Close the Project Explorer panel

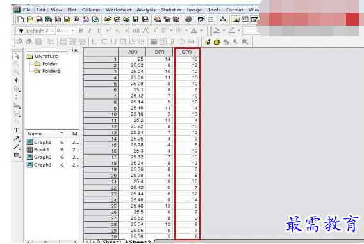tap(76, 50)
